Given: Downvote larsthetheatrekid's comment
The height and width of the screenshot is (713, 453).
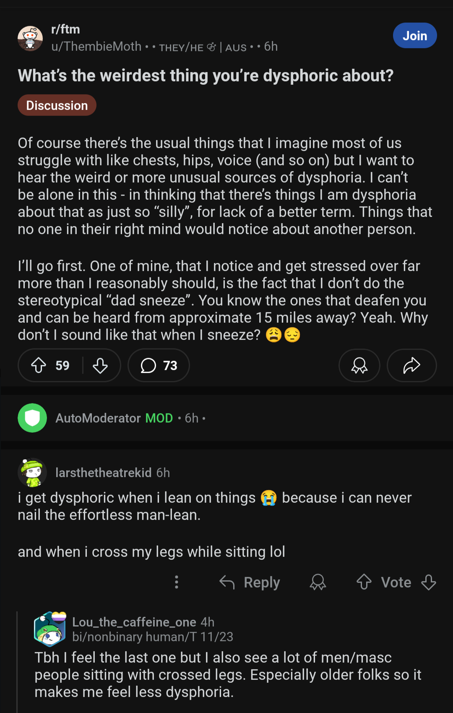Looking at the screenshot, I should (x=429, y=582).
